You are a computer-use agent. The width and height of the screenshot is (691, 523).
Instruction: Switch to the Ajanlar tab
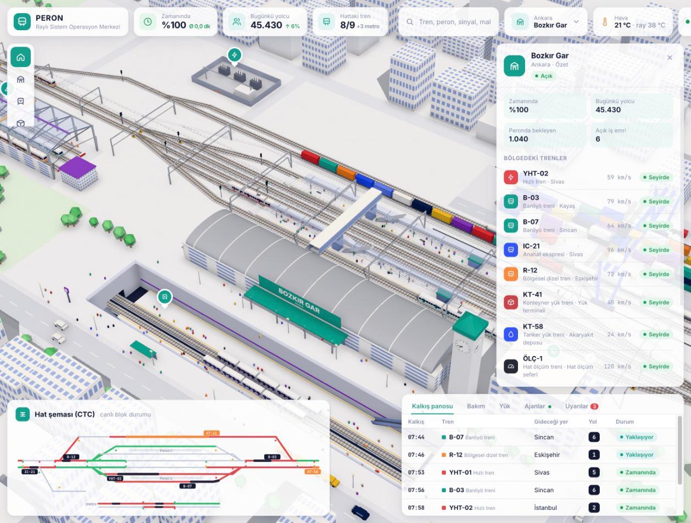pyautogui.click(x=538, y=406)
